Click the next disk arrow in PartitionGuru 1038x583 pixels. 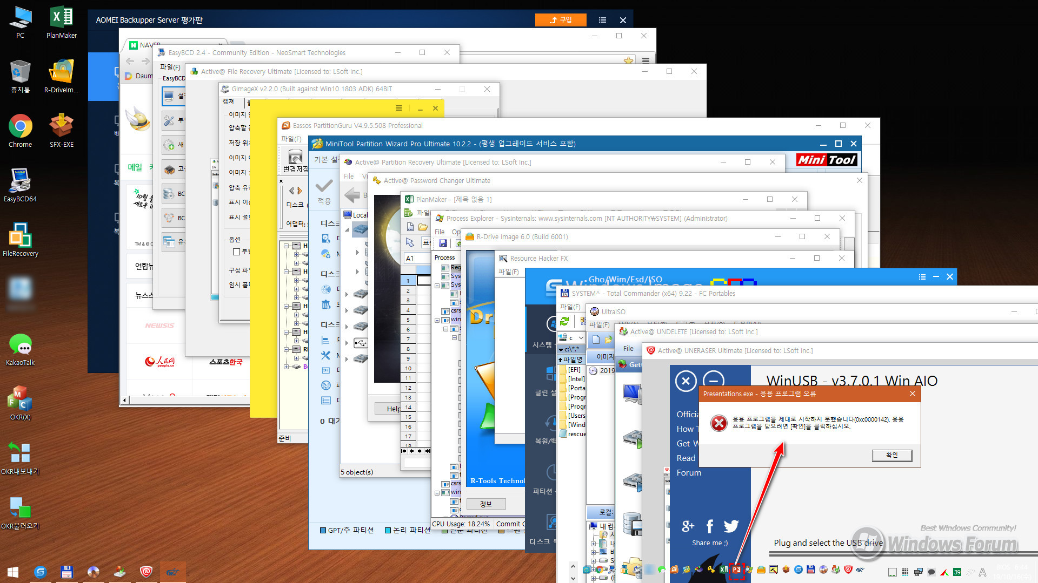coord(300,191)
